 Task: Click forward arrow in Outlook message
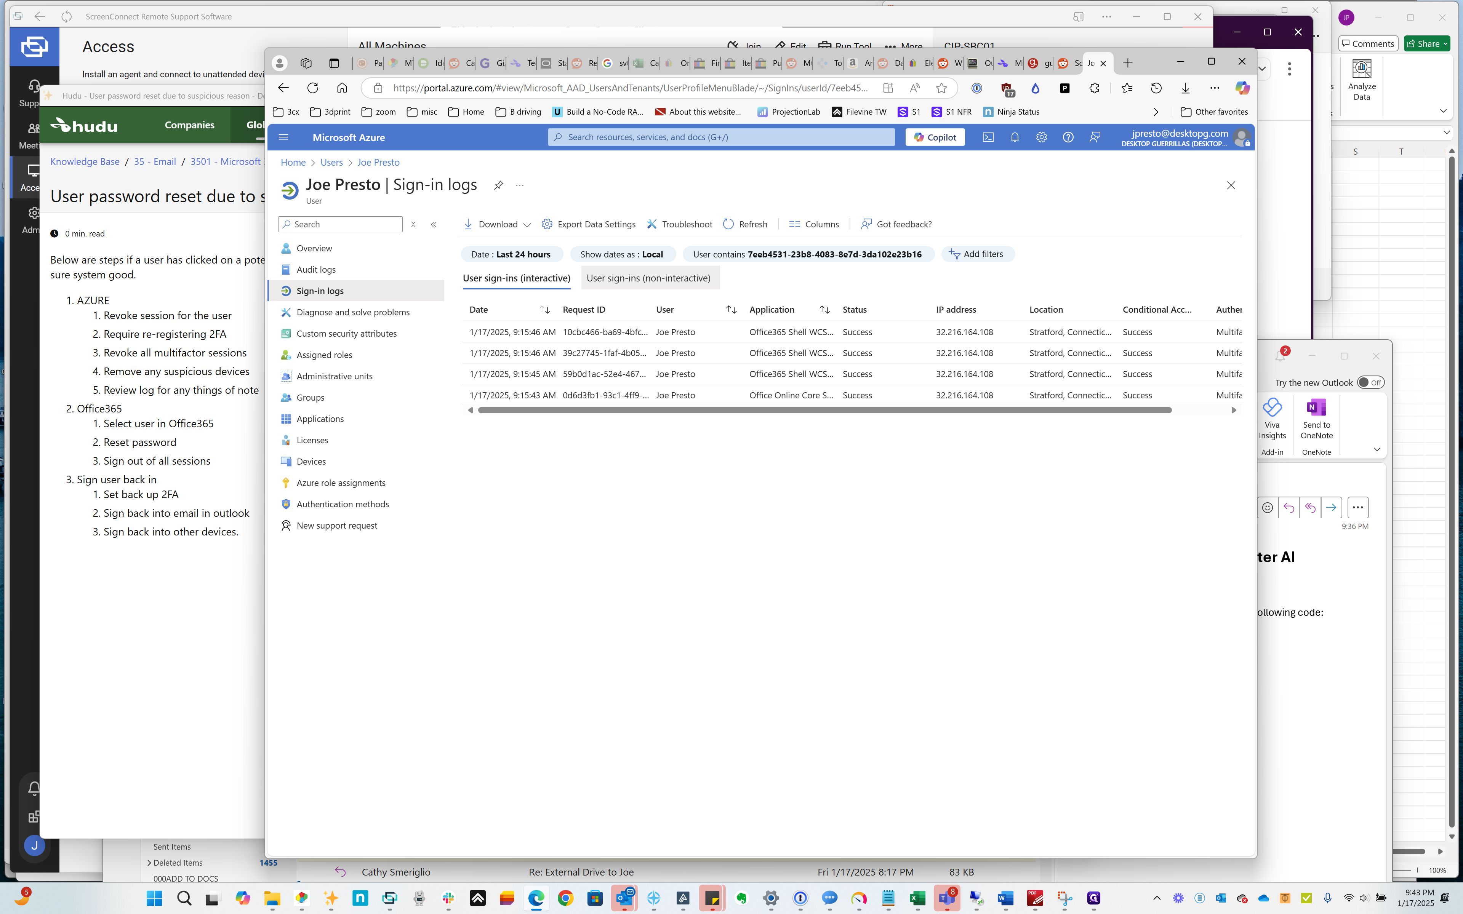1331,508
